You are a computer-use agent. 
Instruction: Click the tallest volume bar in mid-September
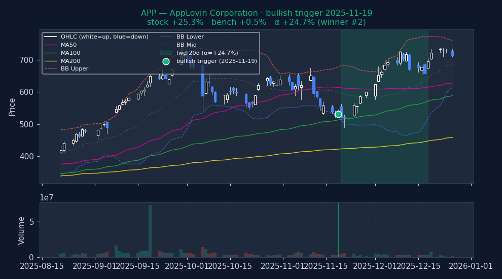pyautogui.click(x=150, y=231)
